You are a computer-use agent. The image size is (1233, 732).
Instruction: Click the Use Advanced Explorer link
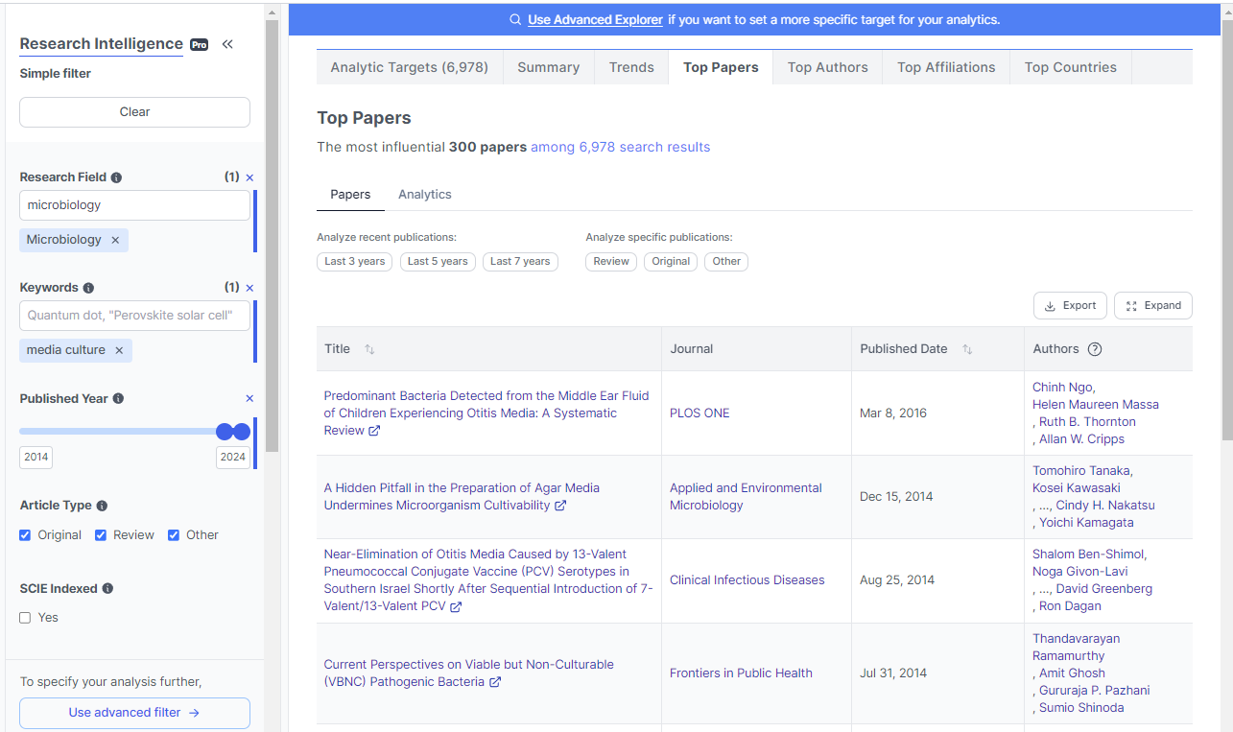pyautogui.click(x=595, y=19)
